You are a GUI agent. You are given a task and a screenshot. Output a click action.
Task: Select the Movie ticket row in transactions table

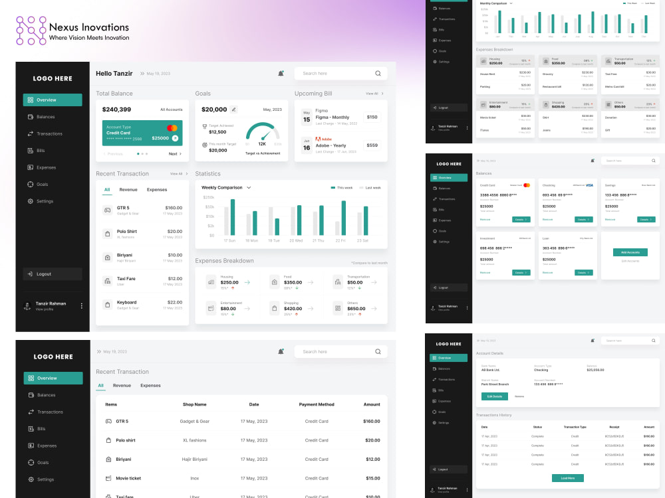tap(242, 479)
